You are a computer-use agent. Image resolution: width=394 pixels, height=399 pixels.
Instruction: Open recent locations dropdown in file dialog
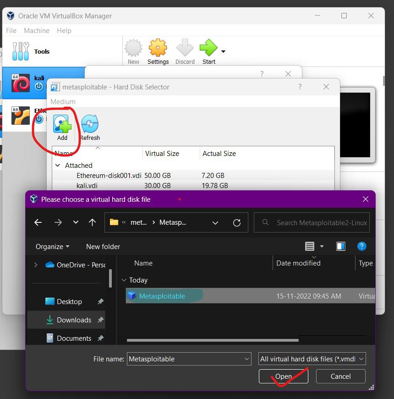(x=76, y=222)
